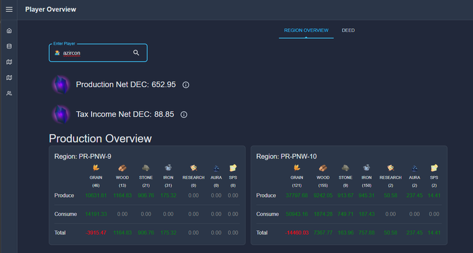Open the hamburger navigation menu

click(9, 9)
